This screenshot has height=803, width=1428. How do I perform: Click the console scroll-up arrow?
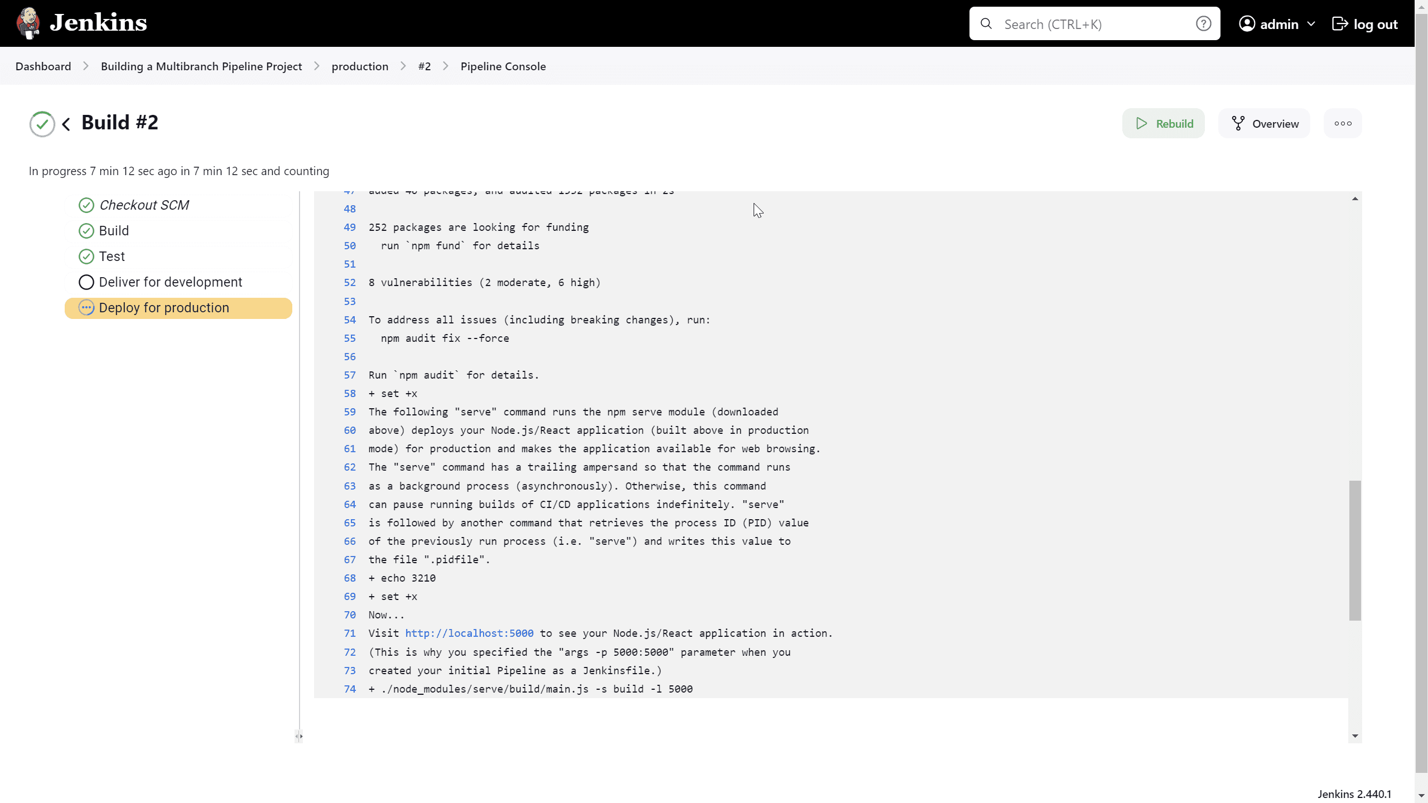pyautogui.click(x=1354, y=199)
